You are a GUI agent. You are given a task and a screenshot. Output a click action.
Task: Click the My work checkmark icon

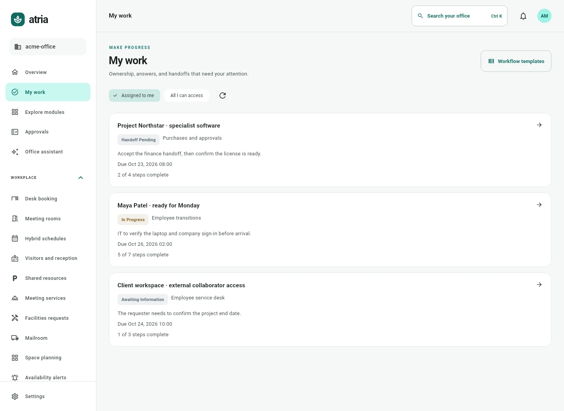(x=15, y=92)
